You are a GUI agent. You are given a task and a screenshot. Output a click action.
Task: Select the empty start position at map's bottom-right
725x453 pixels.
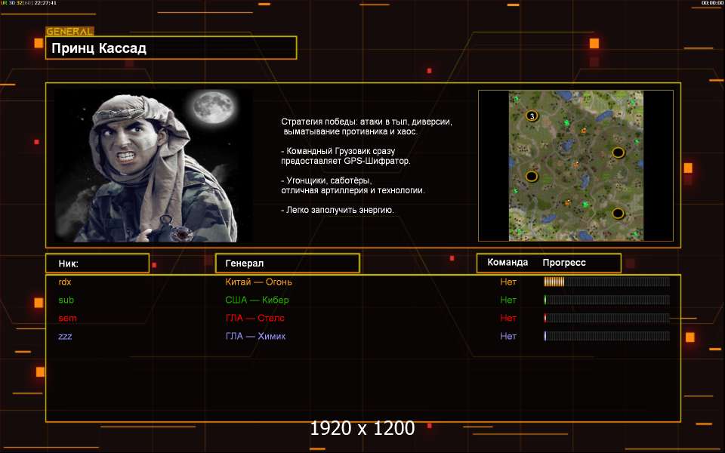click(619, 213)
